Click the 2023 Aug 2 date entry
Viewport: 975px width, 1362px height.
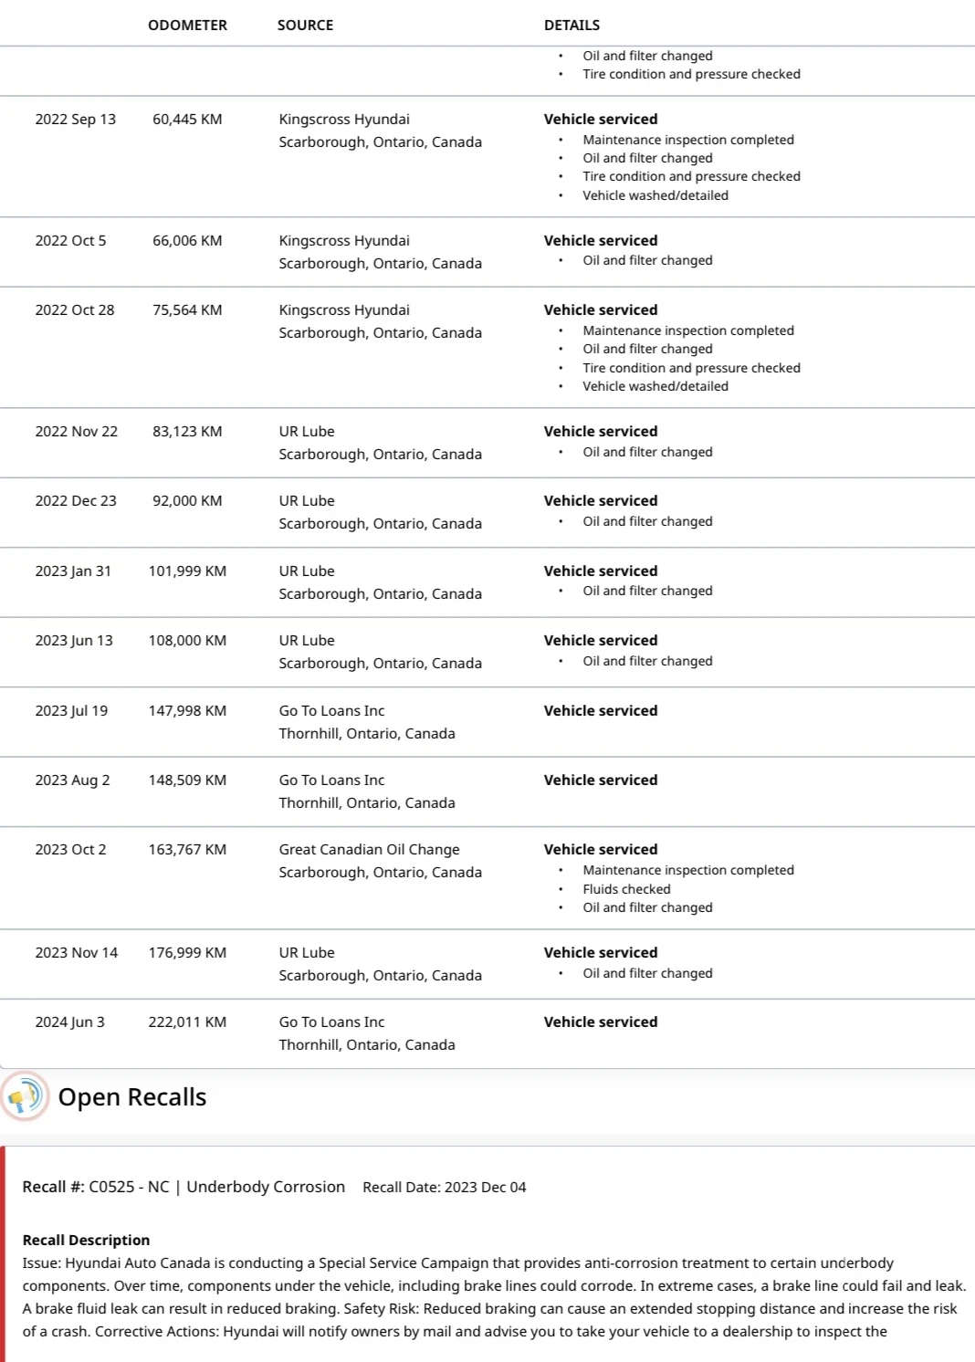pos(72,781)
